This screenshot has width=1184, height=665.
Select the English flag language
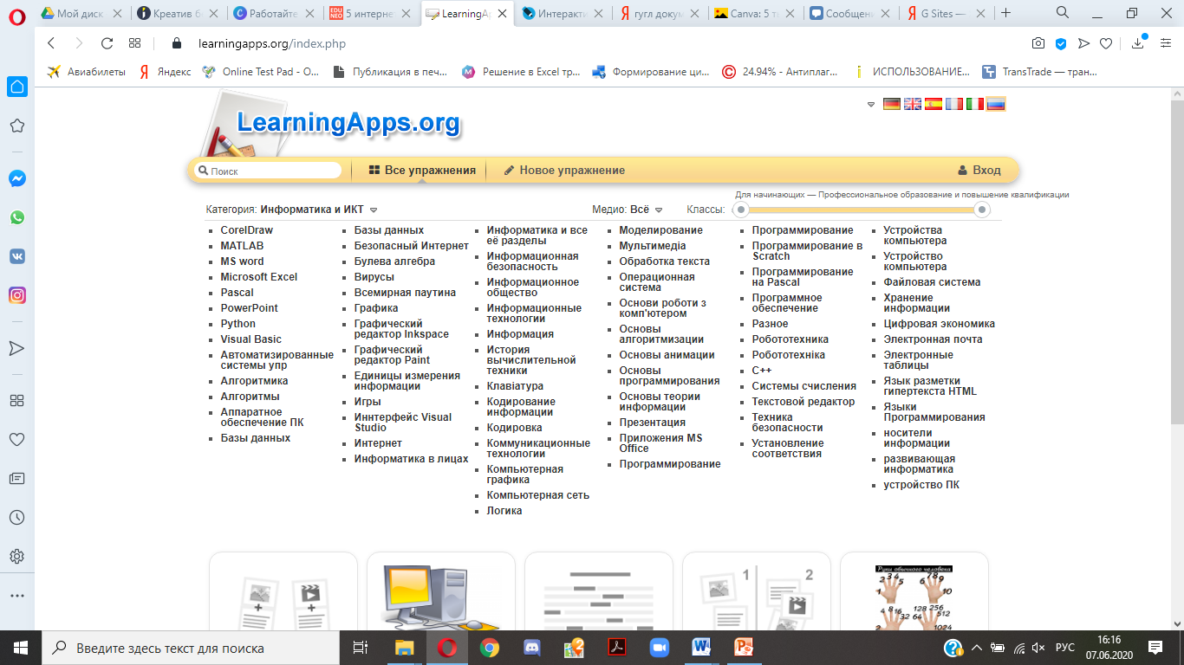pyautogui.click(x=913, y=104)
